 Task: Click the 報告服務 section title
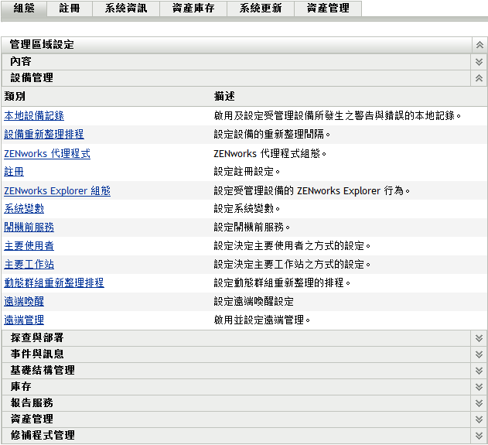point(32,402)
